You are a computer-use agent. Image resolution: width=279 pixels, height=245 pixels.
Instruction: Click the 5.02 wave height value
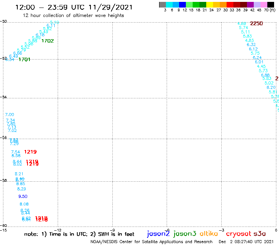(x=269, y=83)
